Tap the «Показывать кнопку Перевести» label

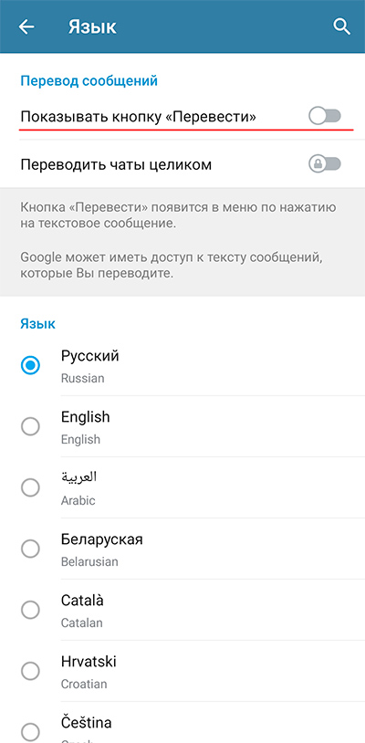[138, 117]
